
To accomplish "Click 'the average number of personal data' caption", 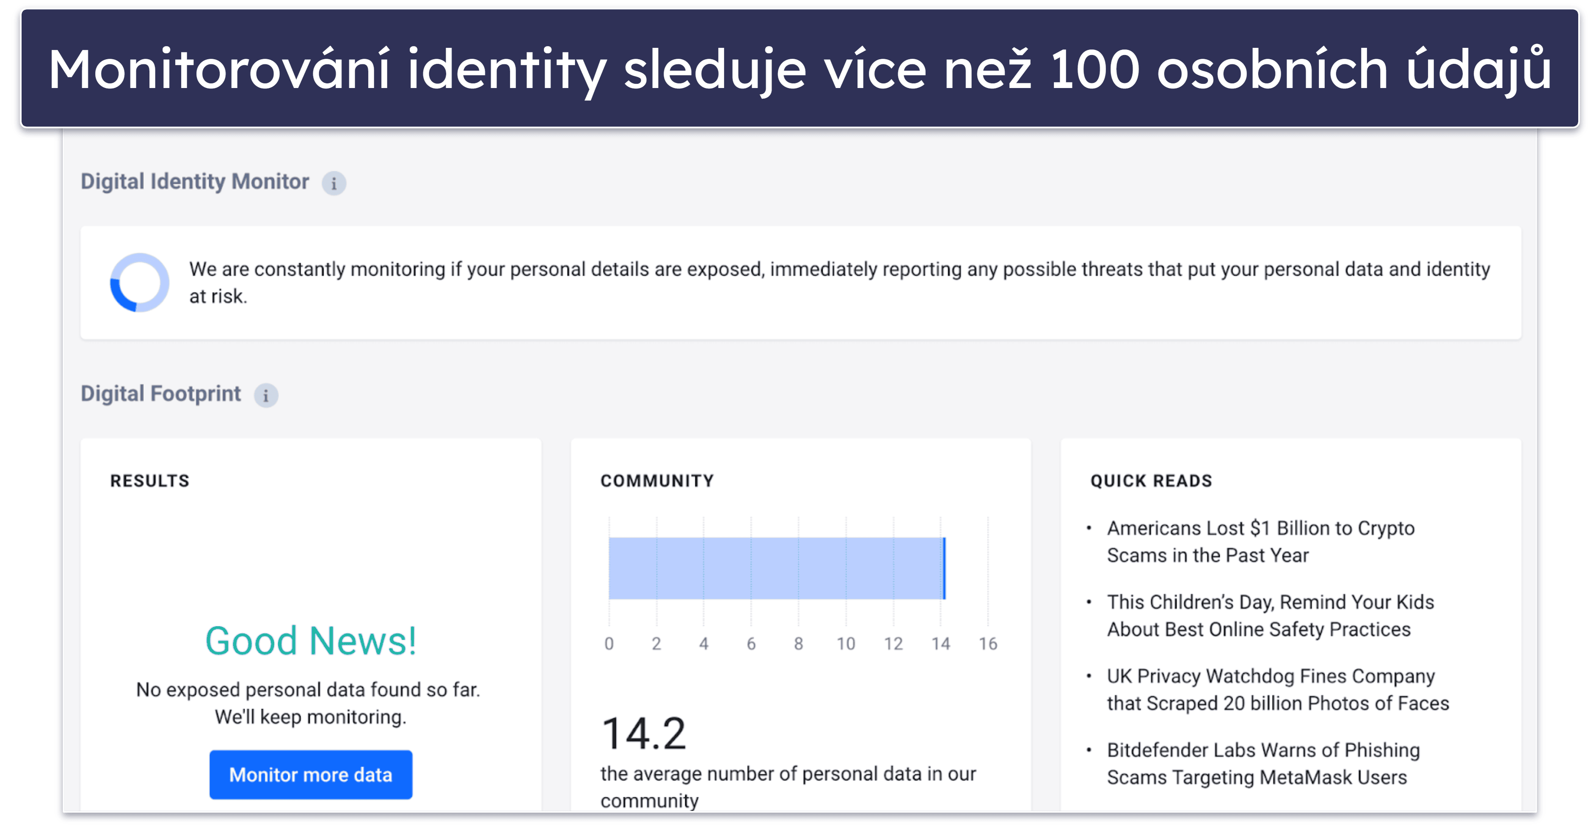I will coord(788,787).
